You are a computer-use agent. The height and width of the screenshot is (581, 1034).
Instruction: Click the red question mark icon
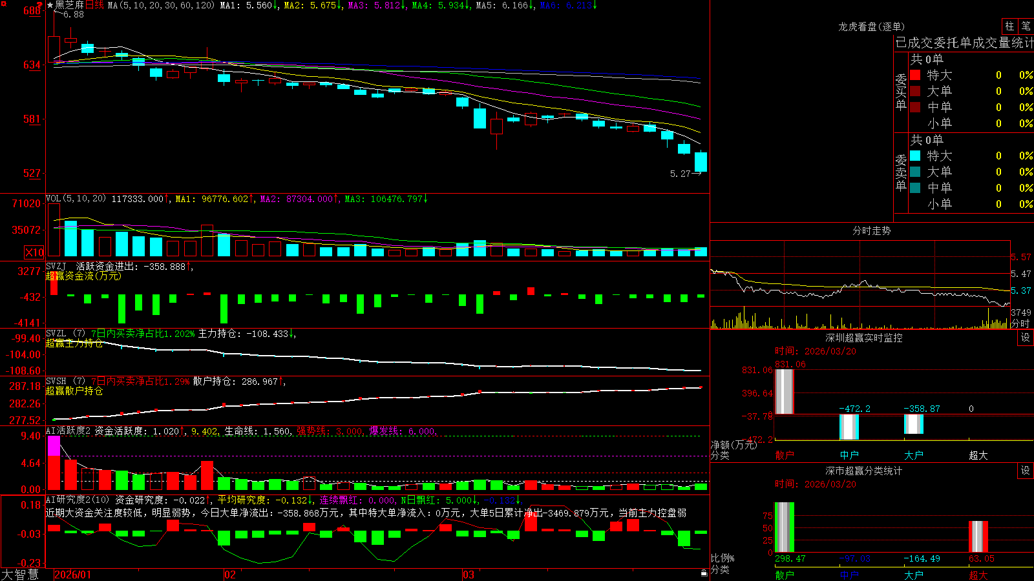[x=40, y=6]
